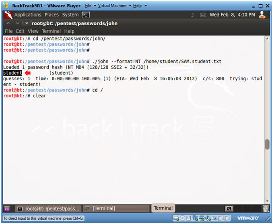Click the VMware network adapter icon
The width and height of the screenshot is (273, 224).
195,218
